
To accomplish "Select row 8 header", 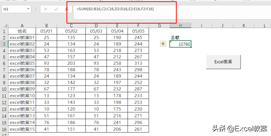I will pyautogui.click(x=4, y=76).
